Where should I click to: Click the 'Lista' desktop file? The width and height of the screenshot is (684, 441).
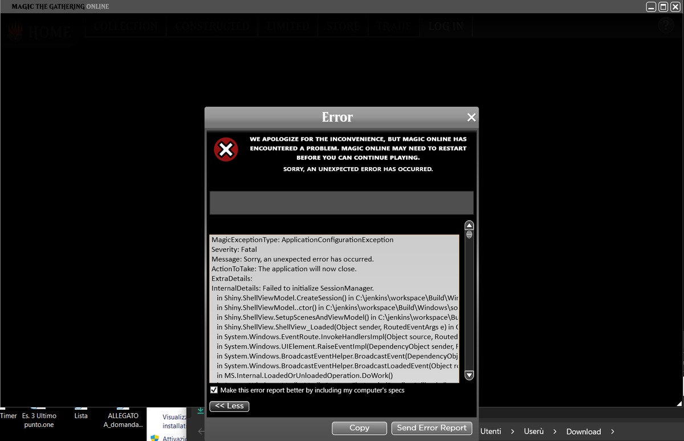[81, 415]
